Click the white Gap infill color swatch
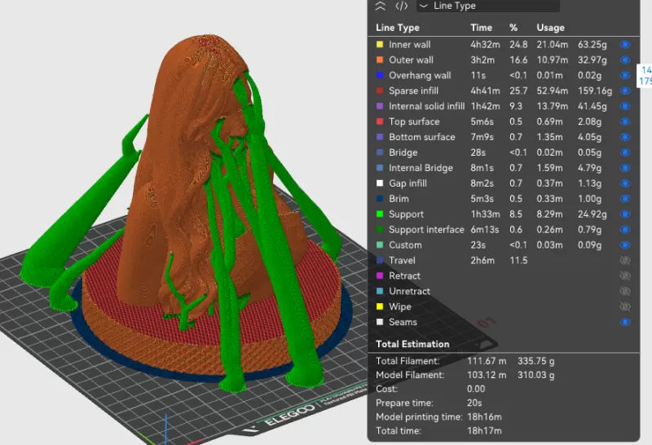Viewport: 652px width, 445px height. pyautogui.click(x=380, y=183)
